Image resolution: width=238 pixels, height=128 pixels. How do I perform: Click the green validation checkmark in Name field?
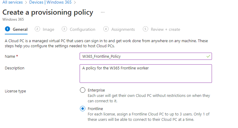click(208, 56)
